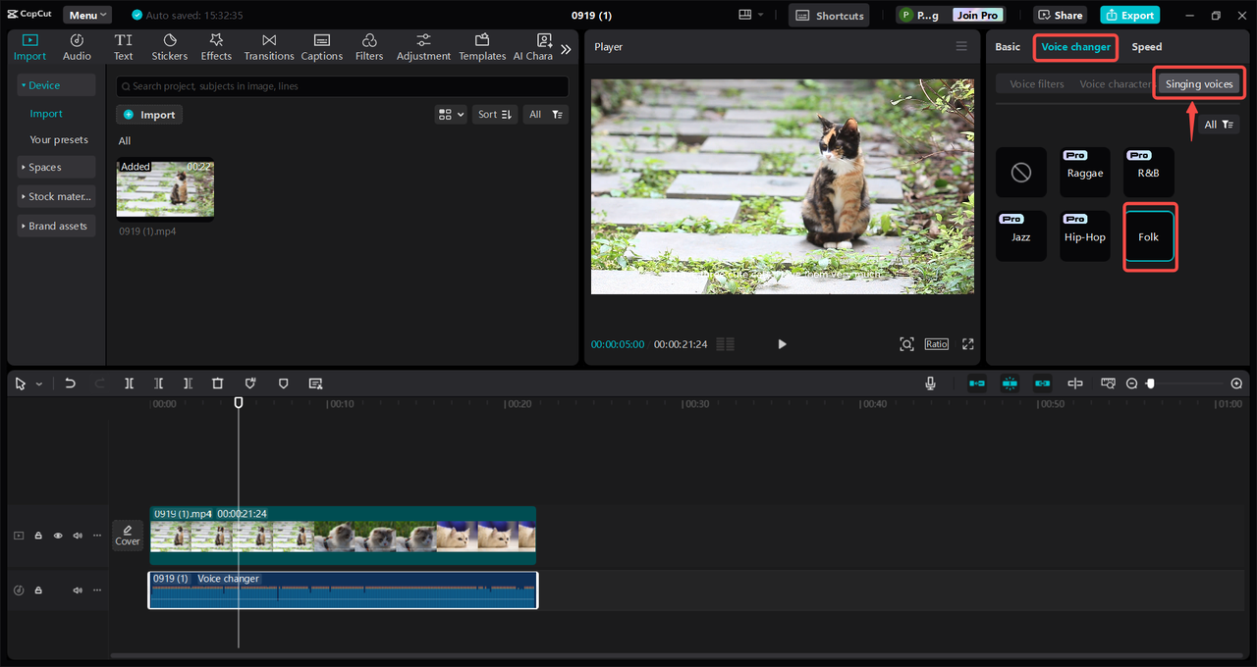The width and height of the screenshot is (1257, 667).
Task: Hide the video track using eye icon
Action: [x=58, y=536]
